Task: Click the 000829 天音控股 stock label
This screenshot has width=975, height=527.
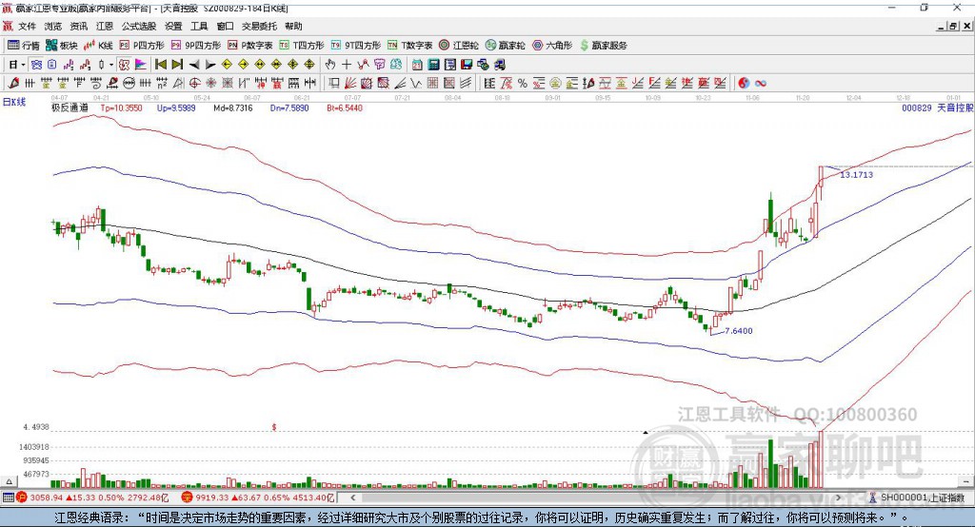Action: [x=937, y=107]
